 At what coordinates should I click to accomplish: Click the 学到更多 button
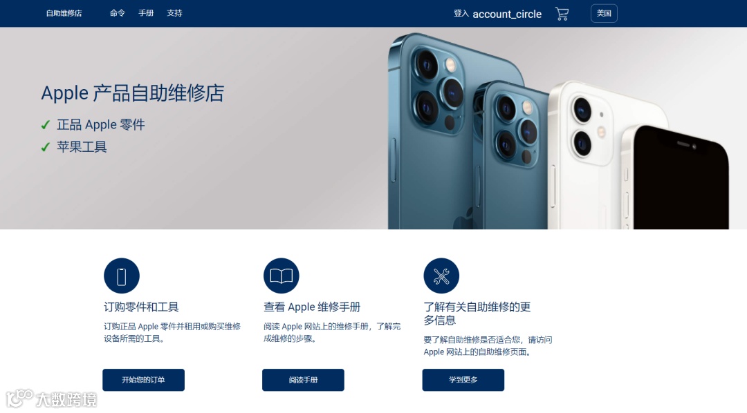point(463,380)
